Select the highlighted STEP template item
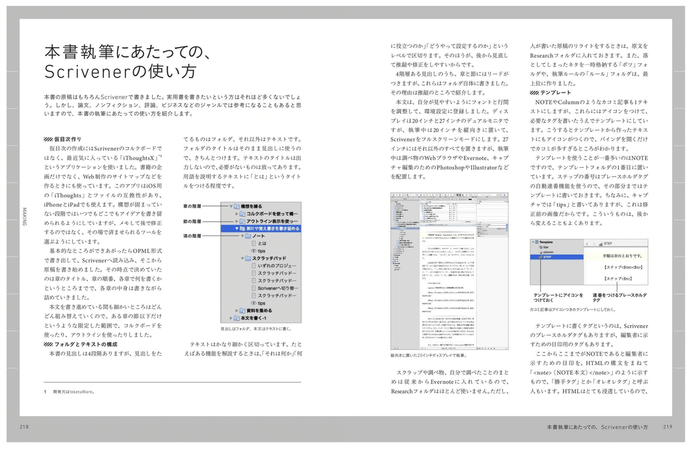This screenshot has width=694, height=449. tap(557, 257)
